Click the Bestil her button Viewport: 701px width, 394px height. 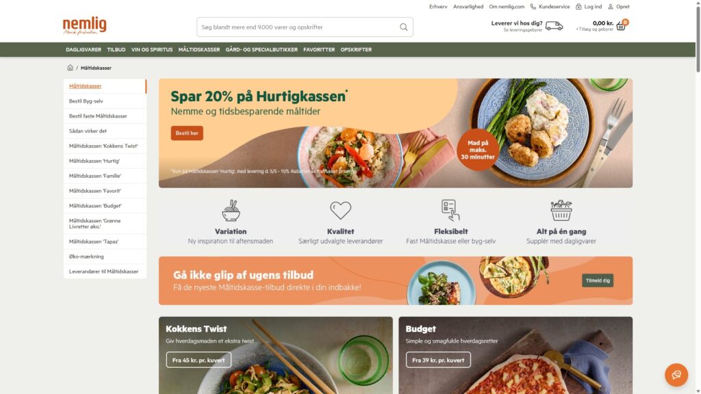[x=187, y=133]
